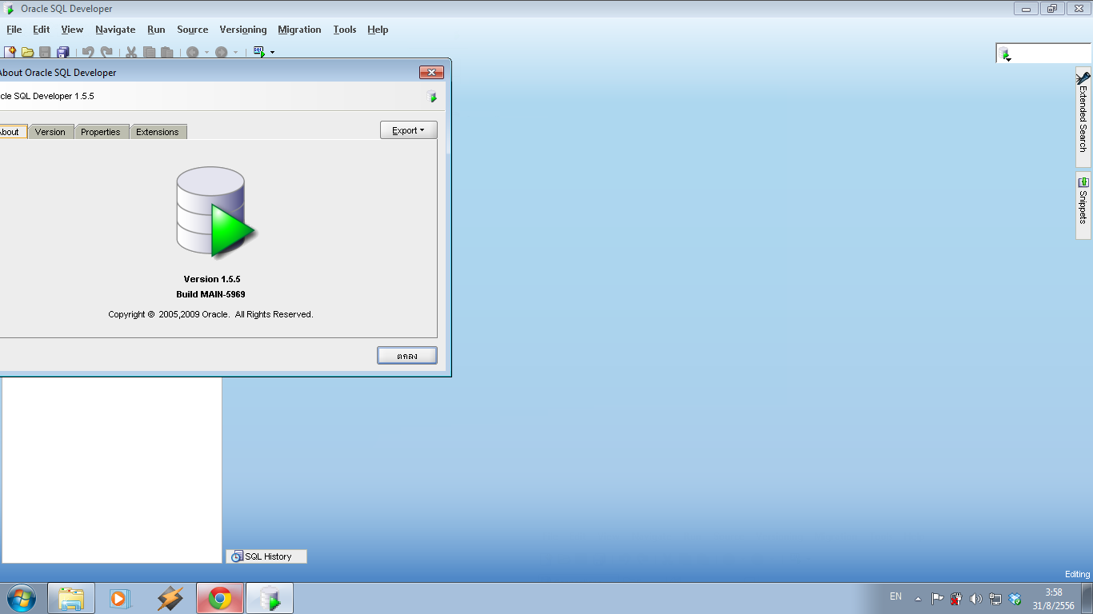Click the Oracle copyright notice text

[x=210, y=314]
